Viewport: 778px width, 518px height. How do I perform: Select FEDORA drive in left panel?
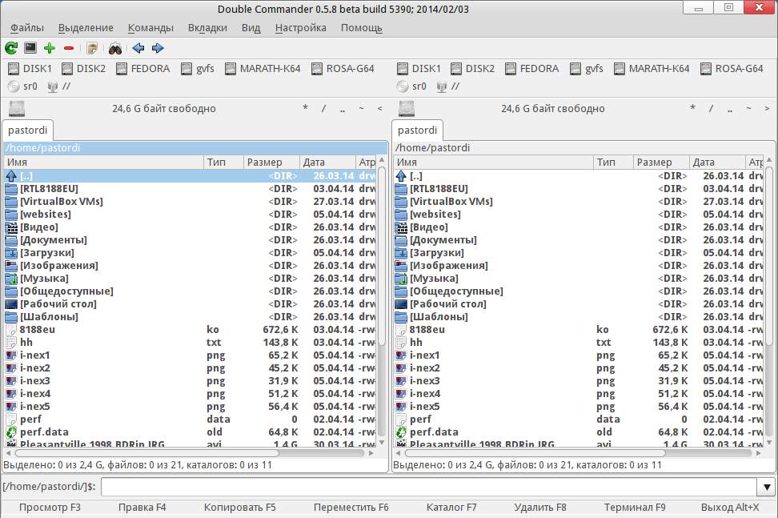click(143, 69)
